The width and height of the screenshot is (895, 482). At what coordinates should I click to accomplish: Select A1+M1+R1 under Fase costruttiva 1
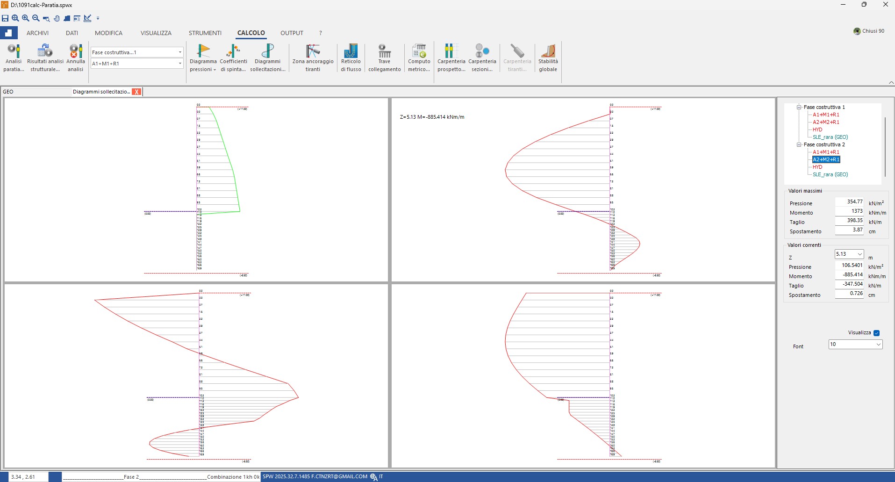[x=826, y=115]
